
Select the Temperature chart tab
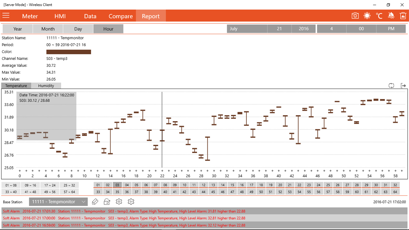click(x=16, y=86)
